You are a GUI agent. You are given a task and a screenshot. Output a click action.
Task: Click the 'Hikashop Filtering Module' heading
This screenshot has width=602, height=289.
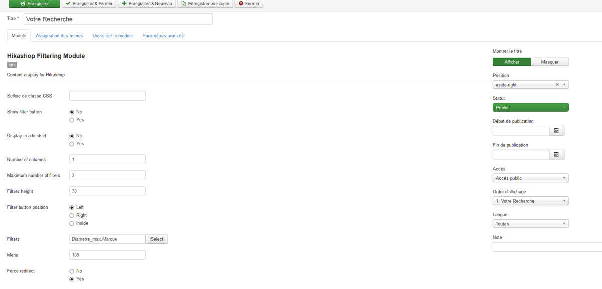point(46,56)
